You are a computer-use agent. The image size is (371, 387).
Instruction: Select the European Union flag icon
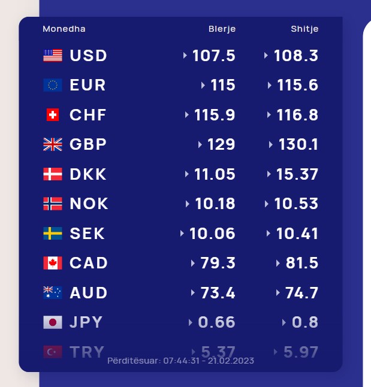click(53, 85)
